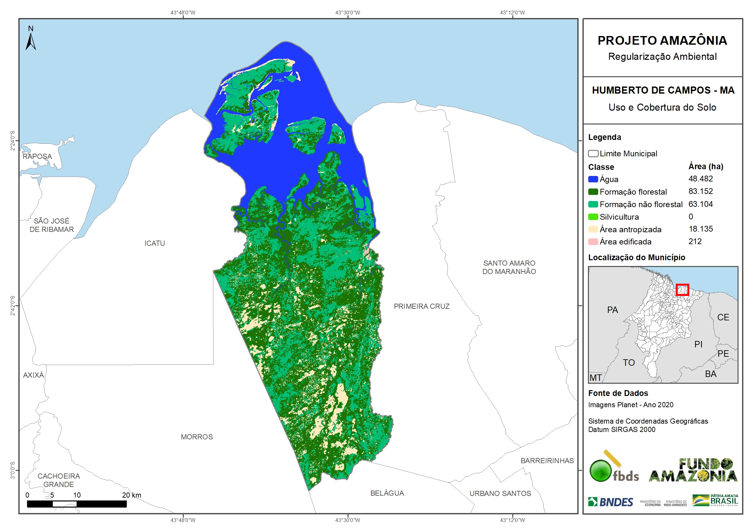The image size is (753, 532).
Task: Click the Água blue legend swatch
Action: point(593,179)
